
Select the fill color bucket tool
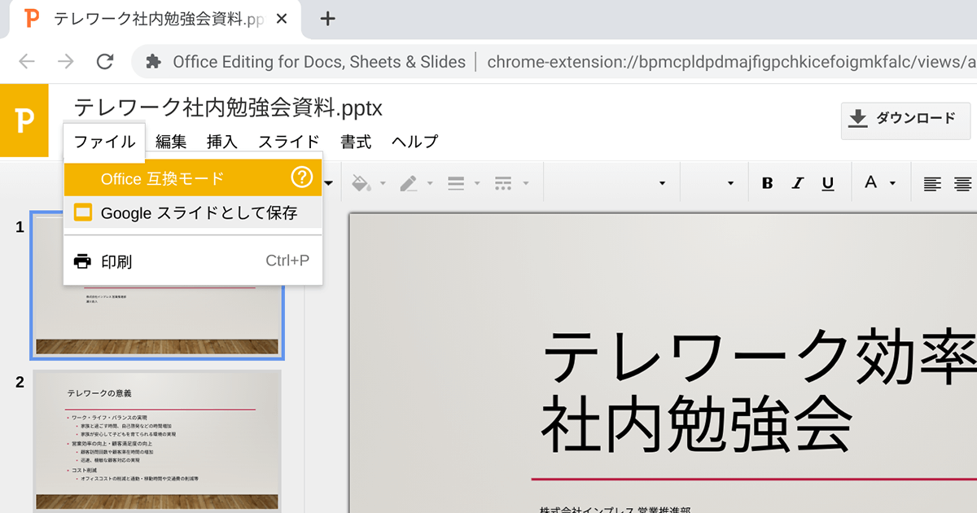tap(360, 183)
